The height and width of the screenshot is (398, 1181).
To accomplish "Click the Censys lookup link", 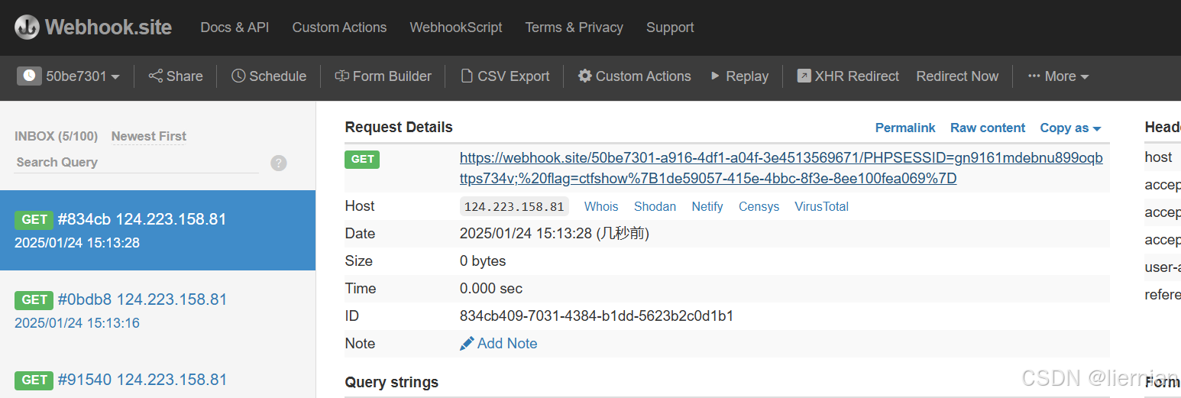I will point(759,206).
